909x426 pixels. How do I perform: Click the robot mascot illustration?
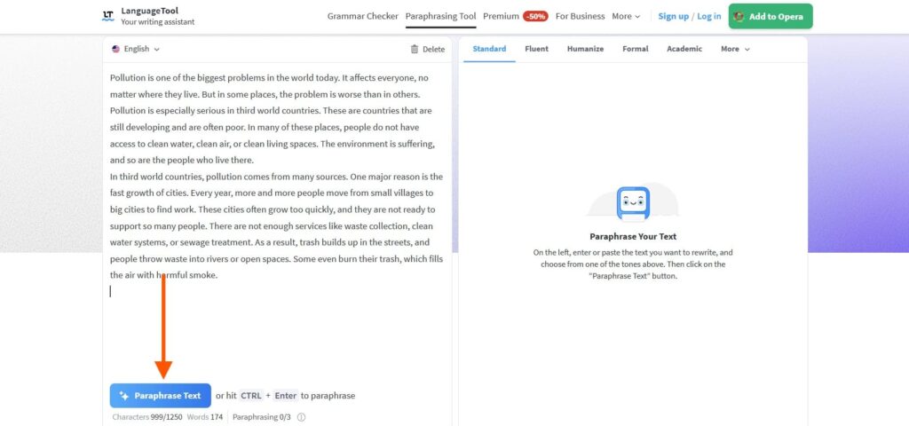(x=633, y=203)
